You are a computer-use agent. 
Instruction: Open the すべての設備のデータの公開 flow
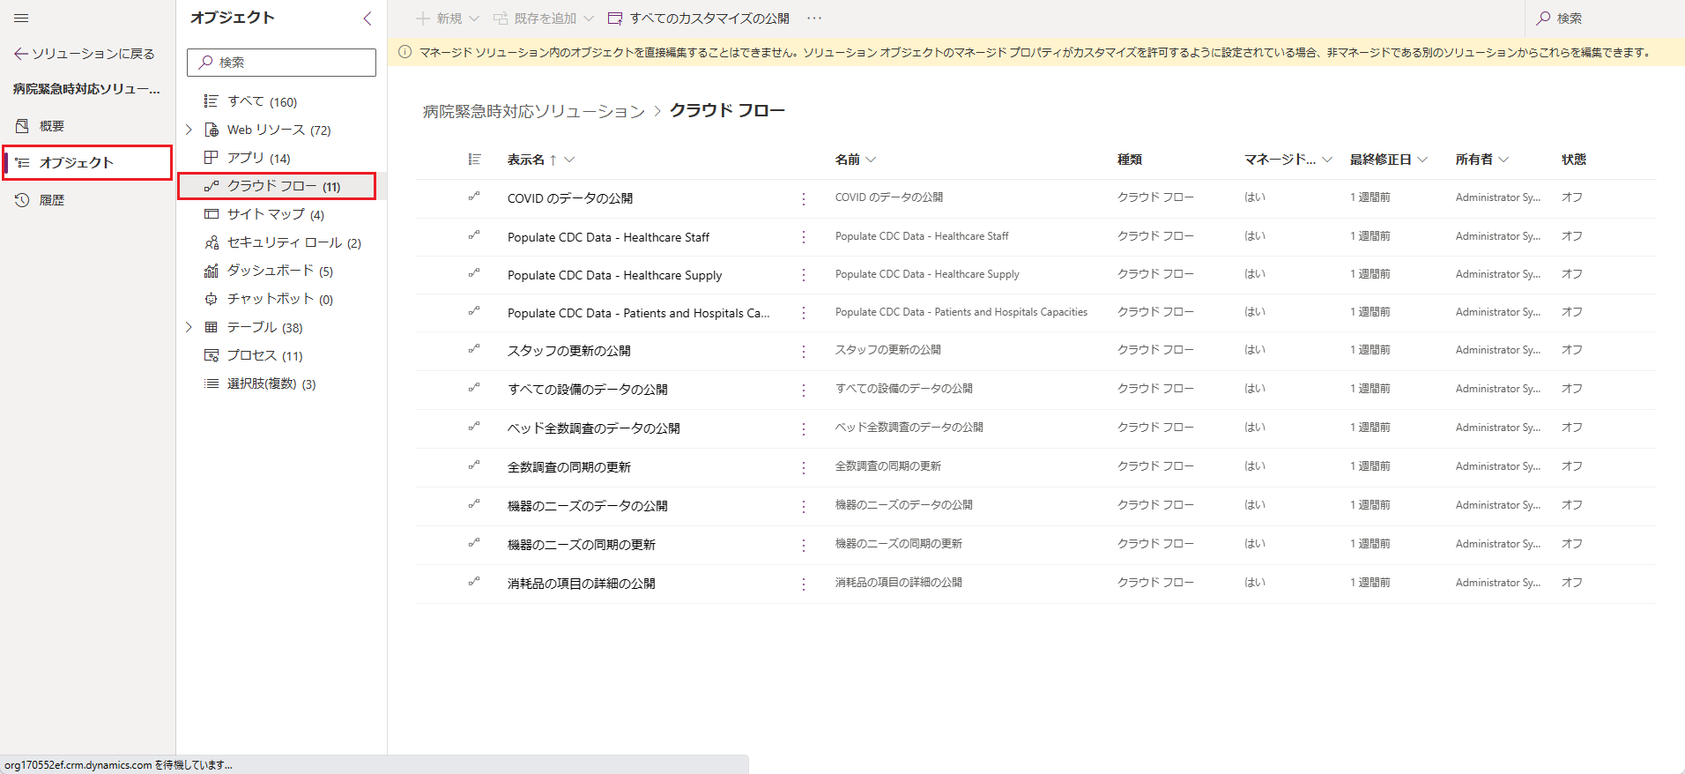point(587,390)
